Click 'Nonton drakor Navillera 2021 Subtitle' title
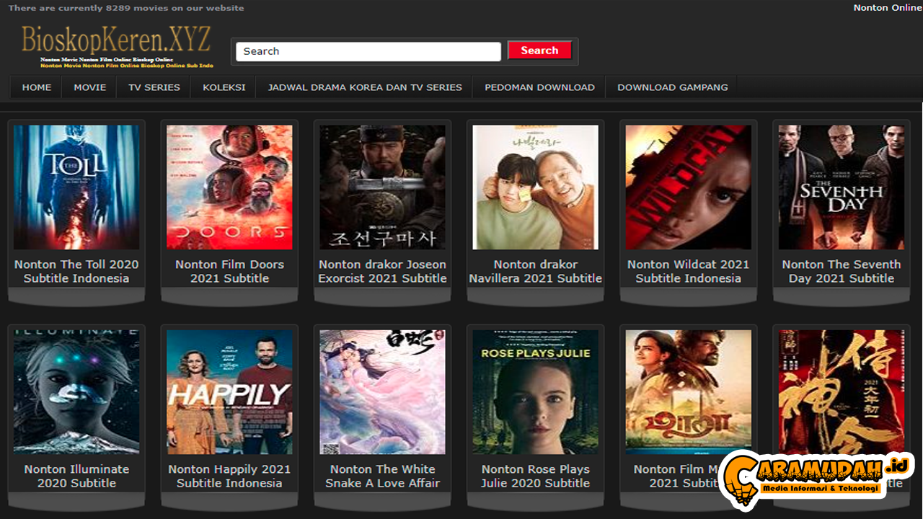The width and height of the screenshot is (923, 519). (535, 271)
